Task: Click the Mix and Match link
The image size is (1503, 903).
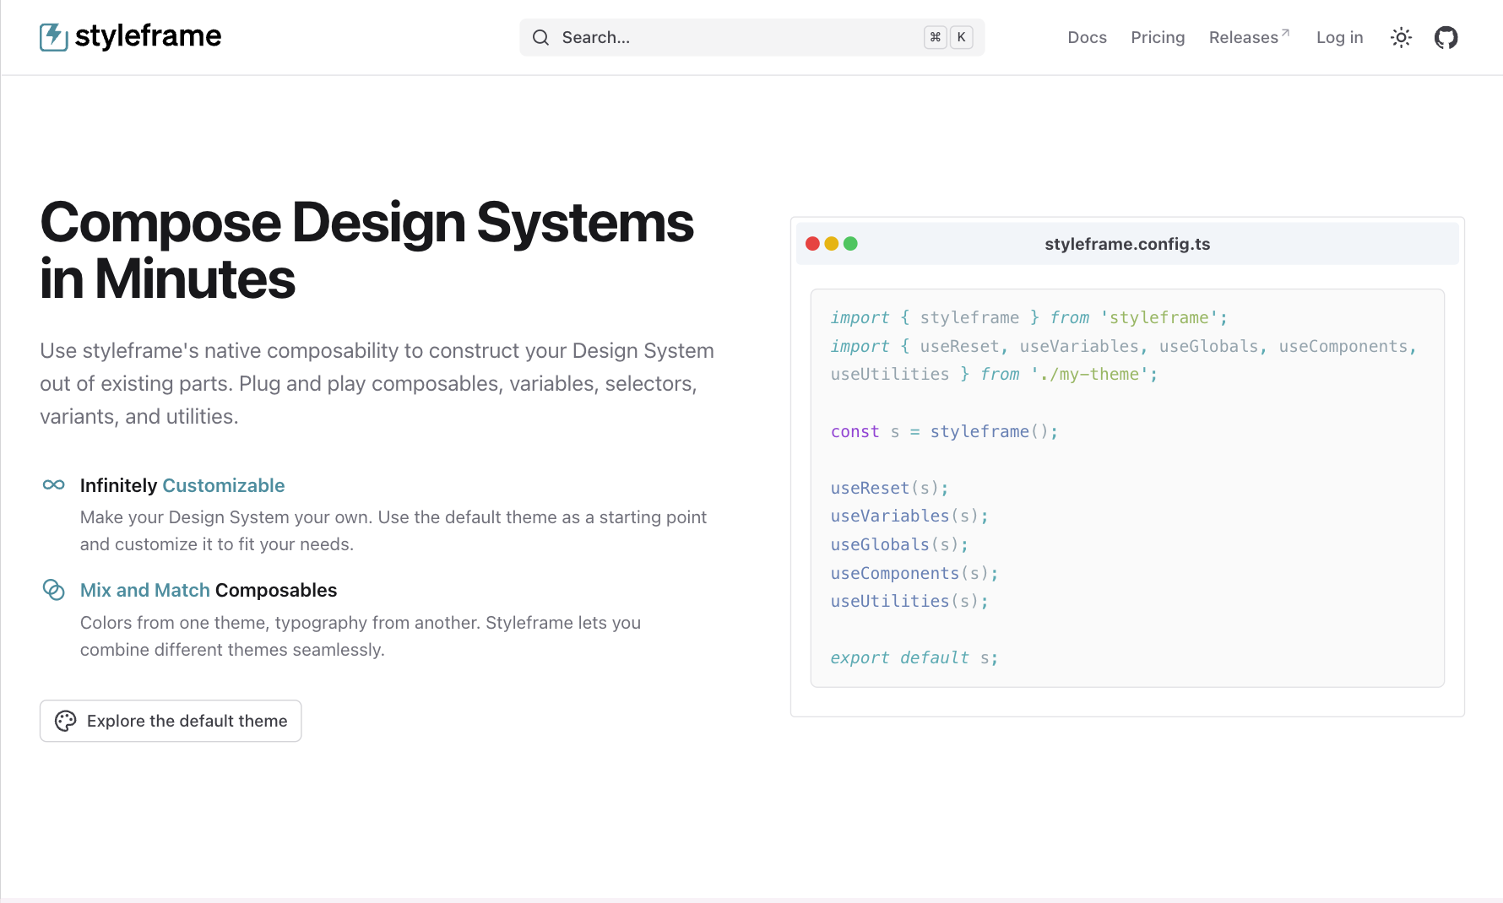Action: point(144,590)
